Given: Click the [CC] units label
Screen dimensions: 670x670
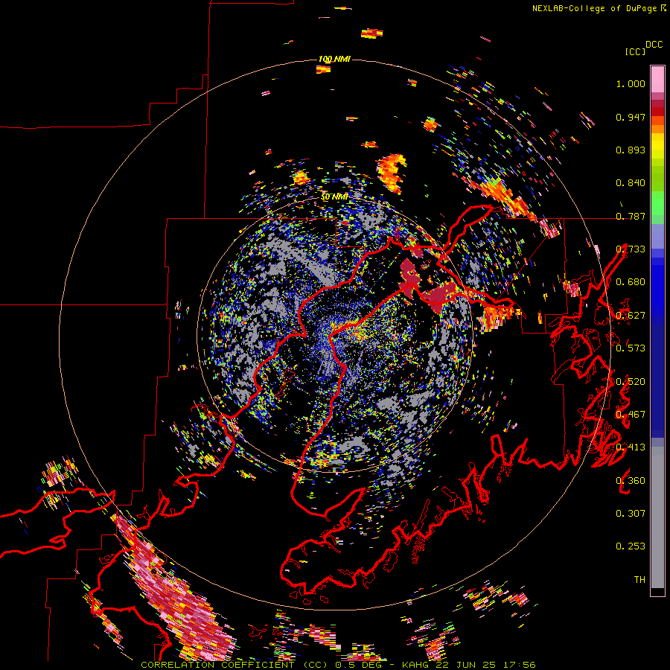Looking at the screenshot, I should [x=636, y=51].
